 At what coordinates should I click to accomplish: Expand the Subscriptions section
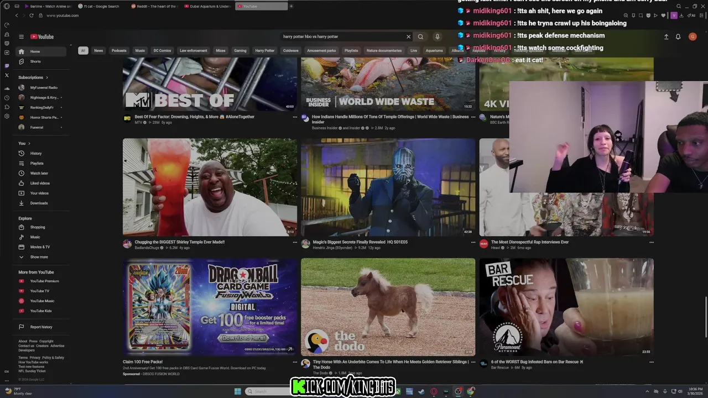pyautogui.click(x=33, y=77)
